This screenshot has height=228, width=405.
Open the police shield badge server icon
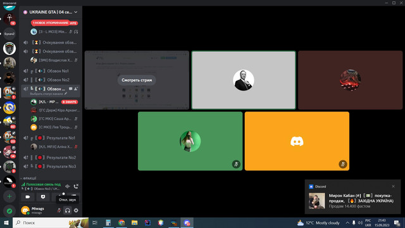(x=9, y=48)
